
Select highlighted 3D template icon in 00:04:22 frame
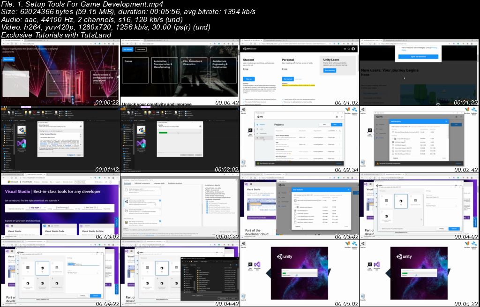tap(42, 268)
